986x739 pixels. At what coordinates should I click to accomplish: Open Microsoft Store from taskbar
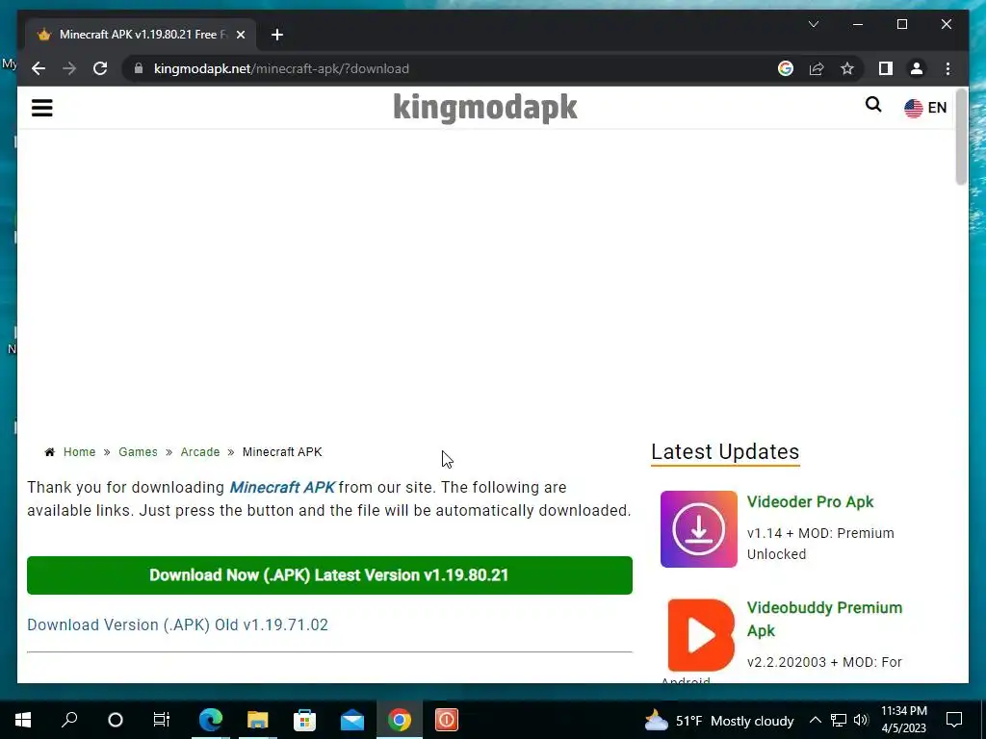tap(305, 720)
